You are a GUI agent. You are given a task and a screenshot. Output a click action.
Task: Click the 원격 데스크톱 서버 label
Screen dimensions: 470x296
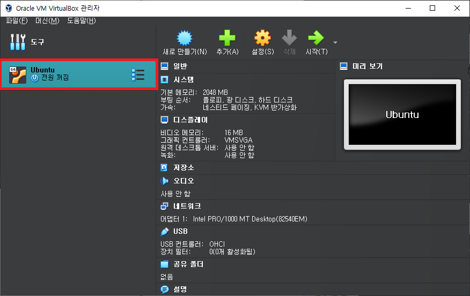189,147
